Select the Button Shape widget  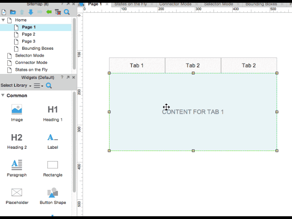point(53,196)
